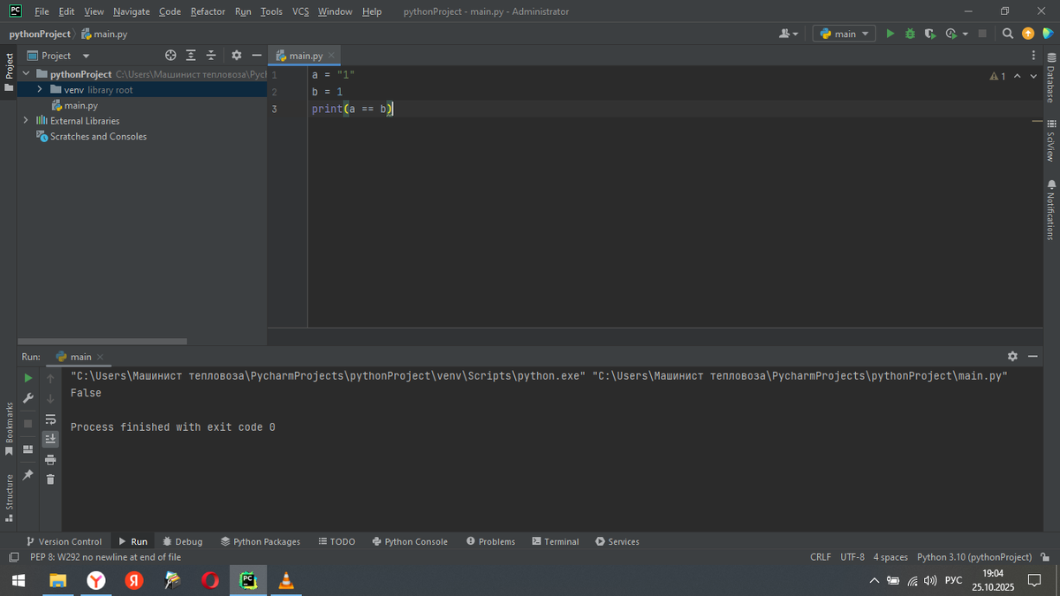Open Run panel gear settings
The width and height of the screenshot is (1060, 596).
[1012, 356]
